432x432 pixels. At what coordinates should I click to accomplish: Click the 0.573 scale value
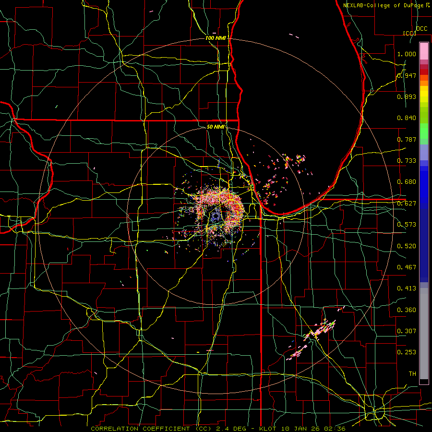407,225
